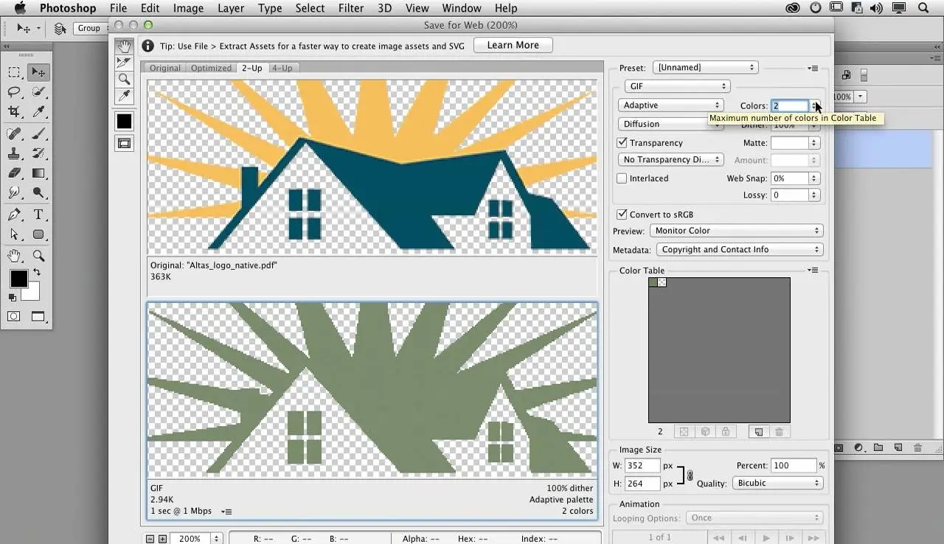Screen dimensions: 944x544
Task: Open the Adaptive color reduction dropdown
Action: [x=670, y=105]
